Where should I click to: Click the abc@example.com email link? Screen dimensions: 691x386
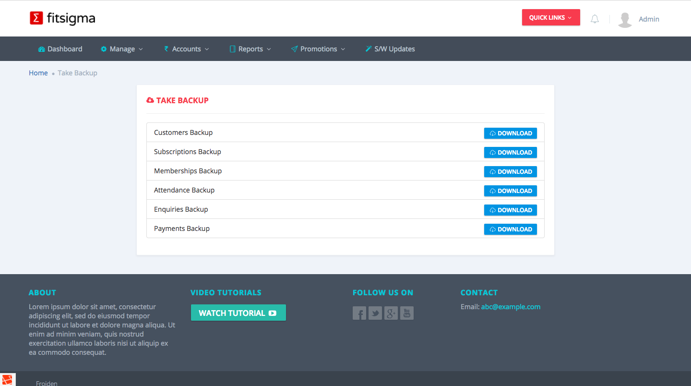coord(511,307)
